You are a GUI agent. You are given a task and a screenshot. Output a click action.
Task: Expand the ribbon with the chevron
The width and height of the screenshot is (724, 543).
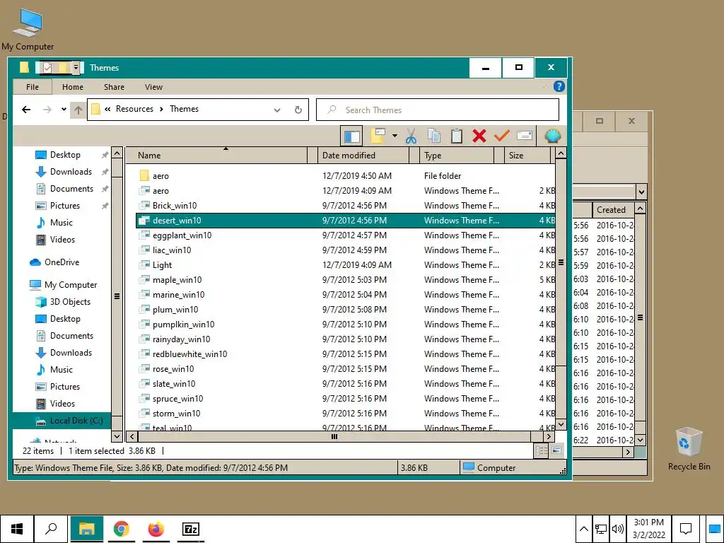pos(544,86)
